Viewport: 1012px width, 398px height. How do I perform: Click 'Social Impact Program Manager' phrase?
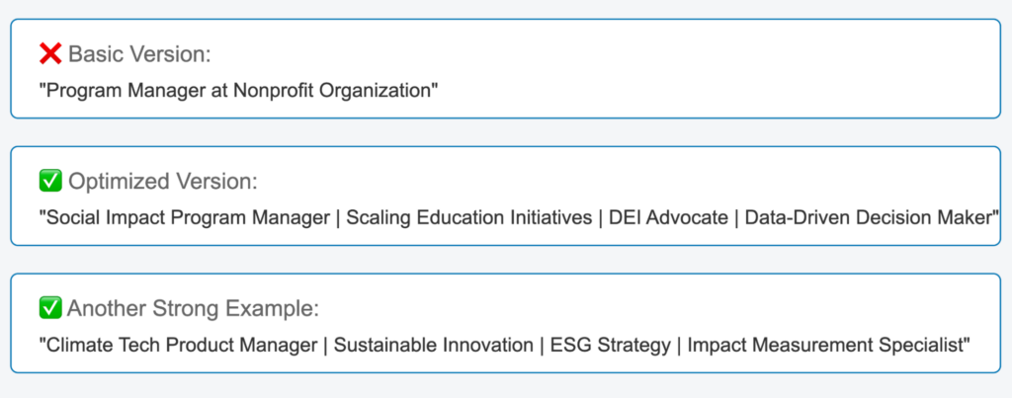188,217
